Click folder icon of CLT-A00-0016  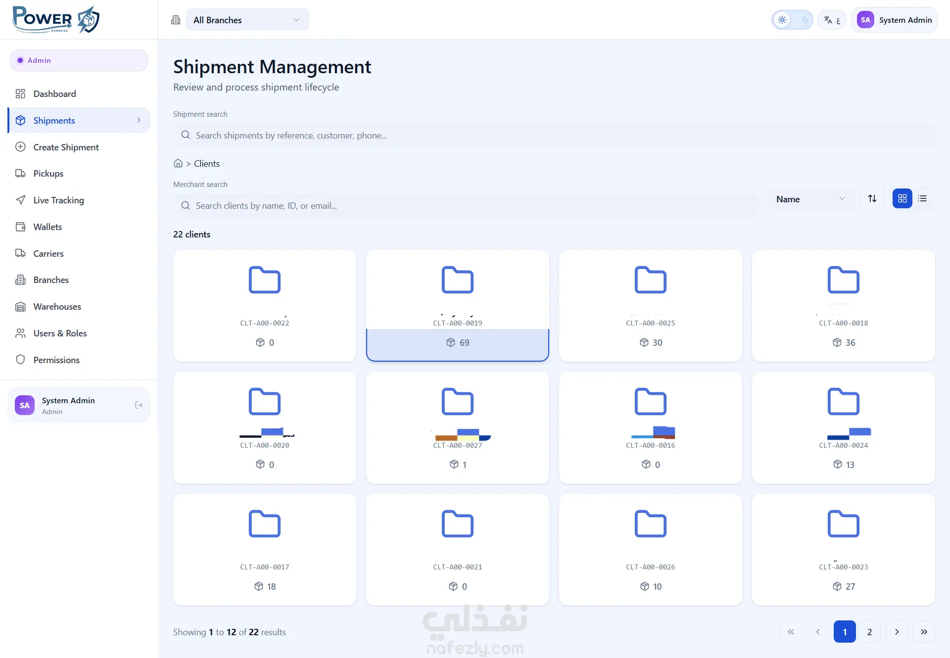coord(651,402)
